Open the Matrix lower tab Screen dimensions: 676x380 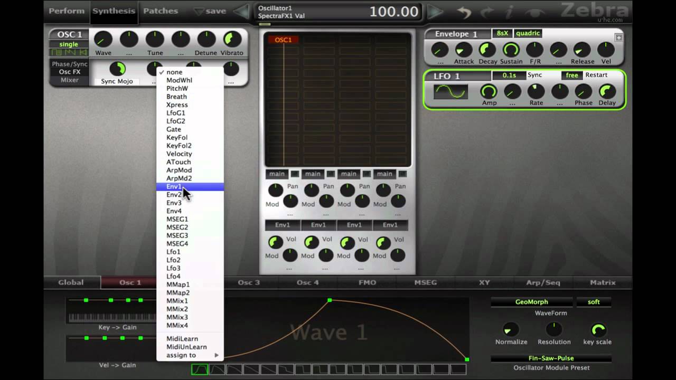(603, 282)
